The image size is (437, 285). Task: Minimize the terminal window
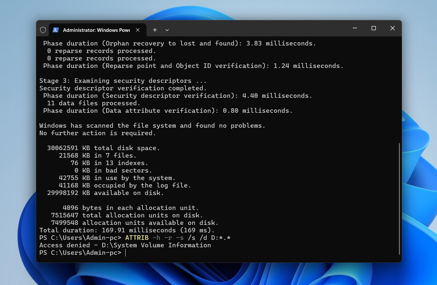click(355, 28)
